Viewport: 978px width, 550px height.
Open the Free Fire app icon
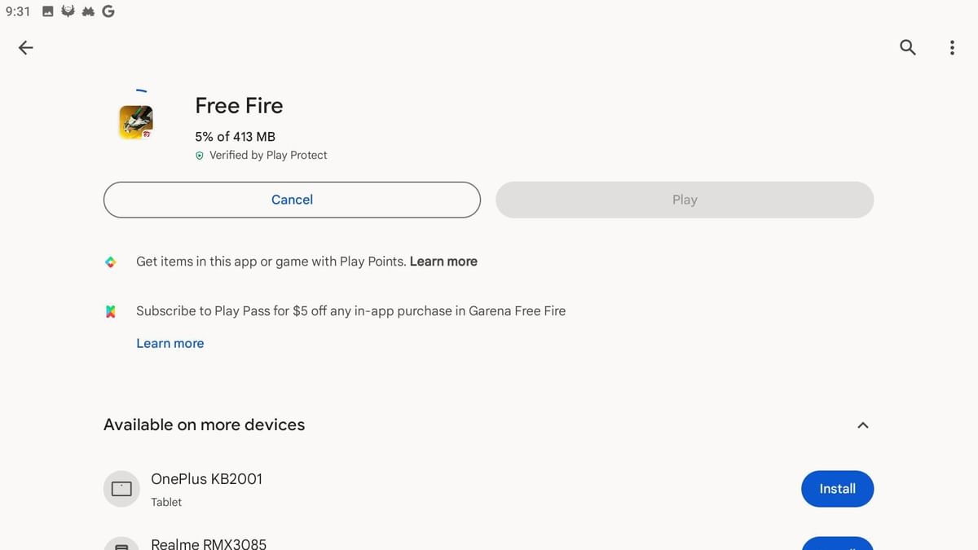[134, 122]
